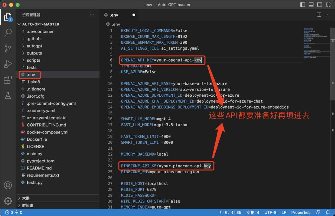The width and height of the screenshot is (335, 216).
Task: Open the .isort.cfg file
Action: point(58,96)
